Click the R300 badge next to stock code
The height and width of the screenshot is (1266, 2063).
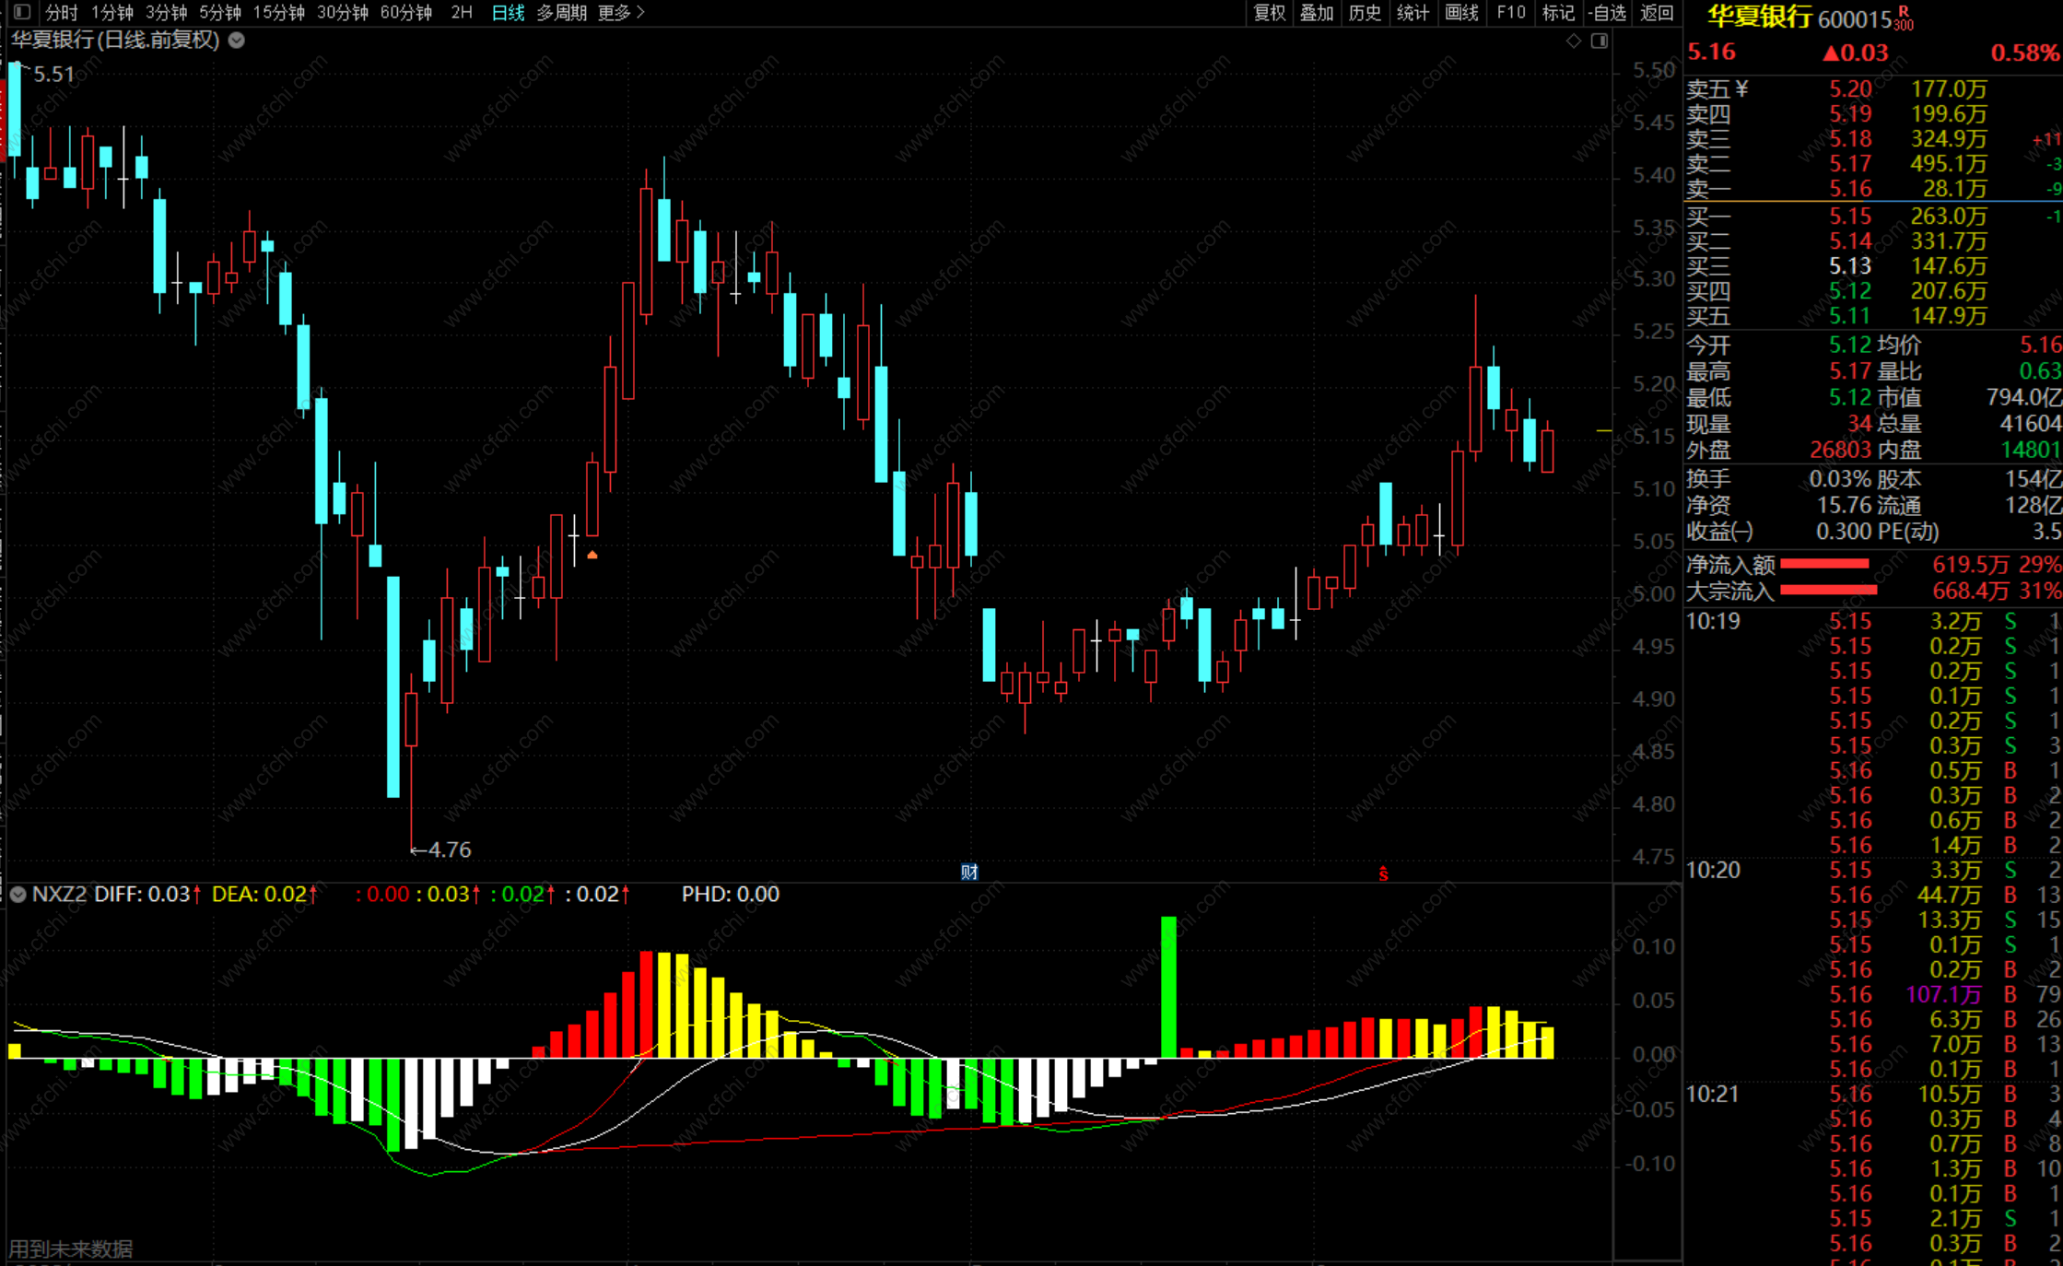click(1904, 18)
